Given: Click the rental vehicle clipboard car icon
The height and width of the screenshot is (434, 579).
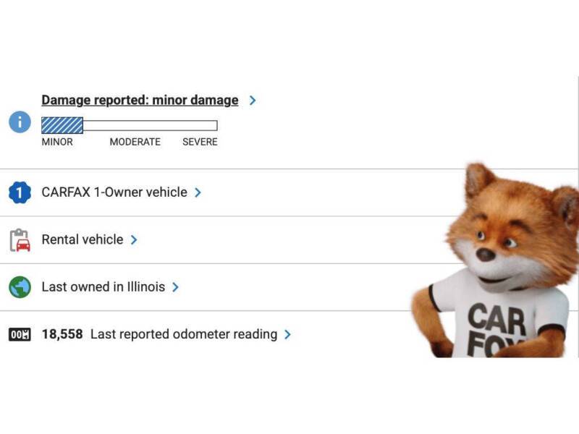Looking at the screenshot, I should coord(20,240).
